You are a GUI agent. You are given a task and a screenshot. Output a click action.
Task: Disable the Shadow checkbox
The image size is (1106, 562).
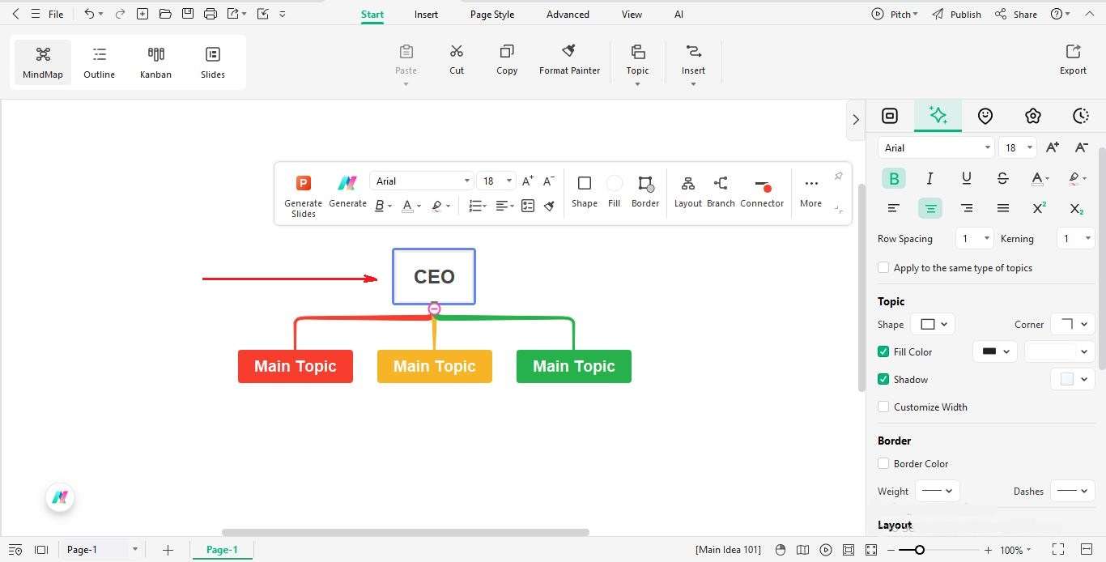[883, 379]
